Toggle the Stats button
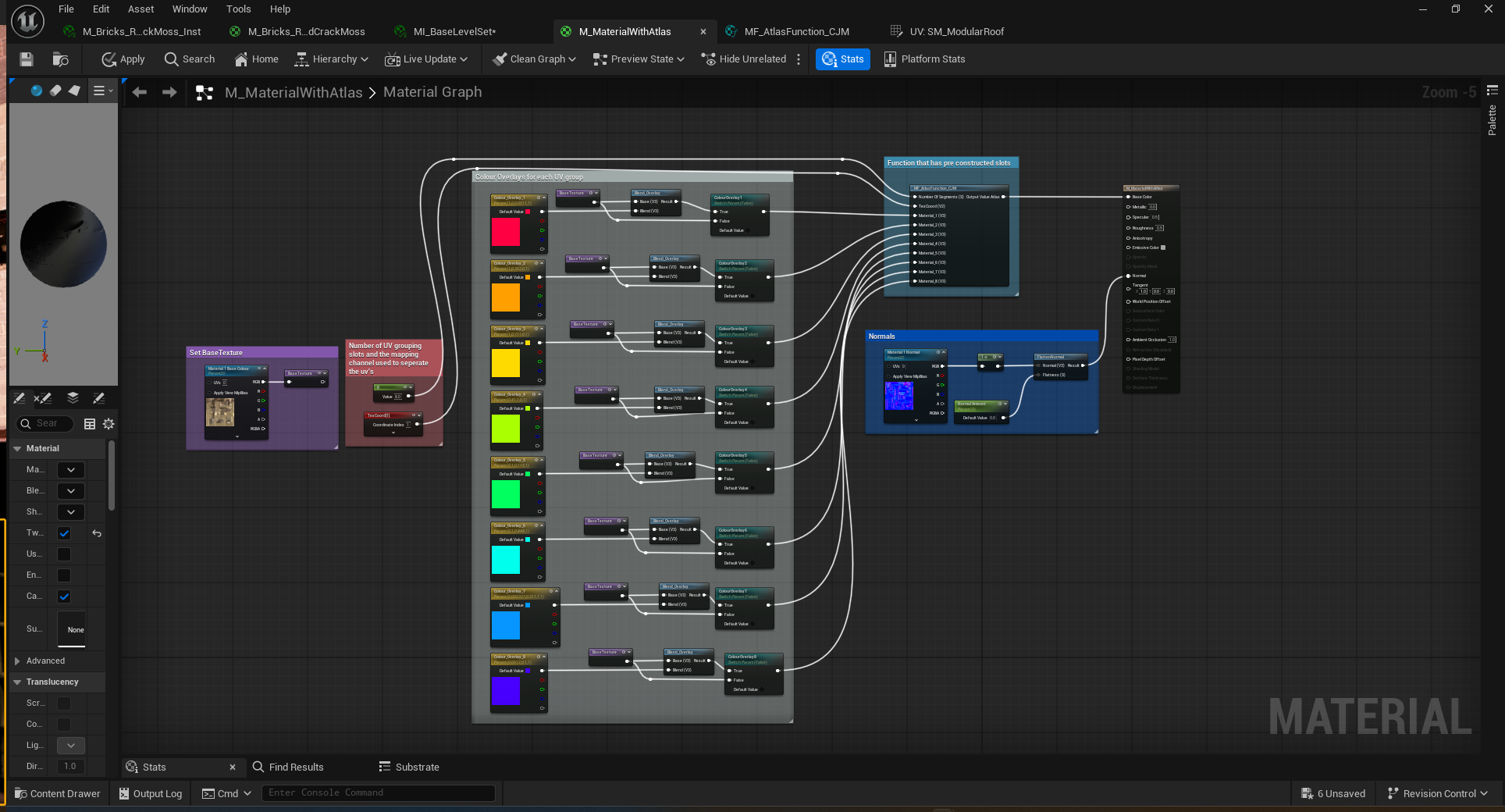The image size is (1505, 812). (843, 59)
